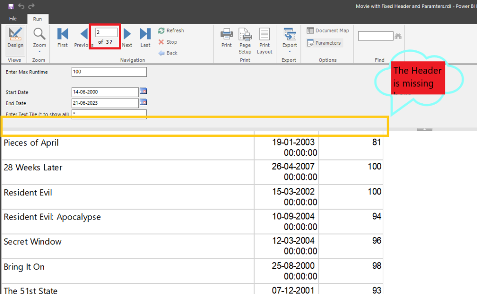Click the date 10-09-2004 cell
The height and width of the screenshot is (294, 477).
pos(286,221)
